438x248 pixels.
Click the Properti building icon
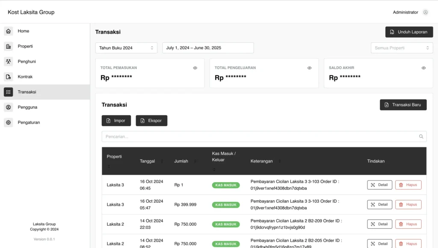9,46
